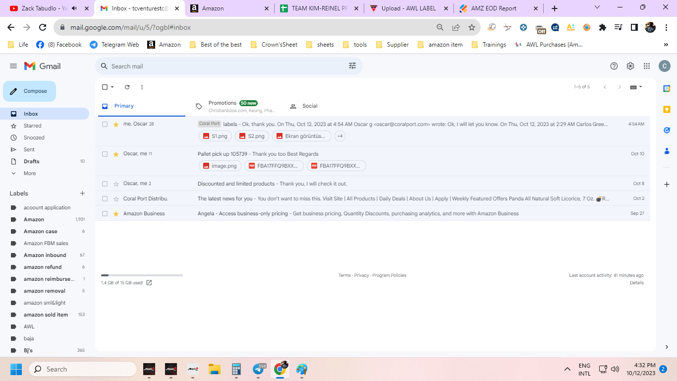Open Google Calendar side panel icon
The height and width of the screenshot is (381, 677).
coord(667,88)
